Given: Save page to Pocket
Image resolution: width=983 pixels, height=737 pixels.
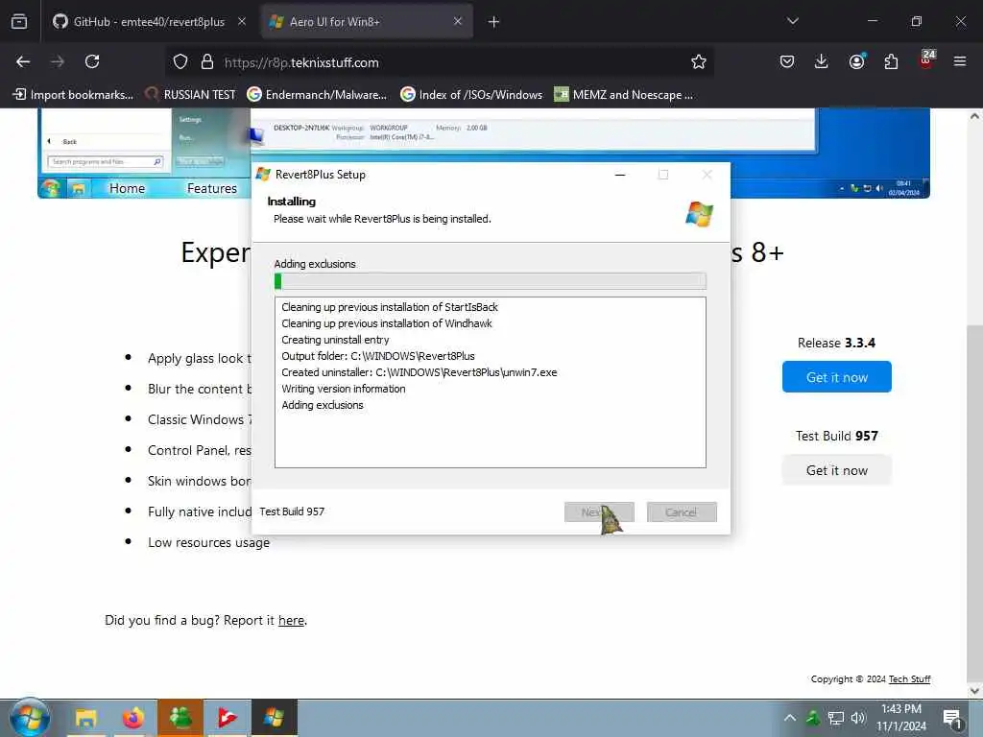Looking at the screenshot, I should click(x=787, y=61).
